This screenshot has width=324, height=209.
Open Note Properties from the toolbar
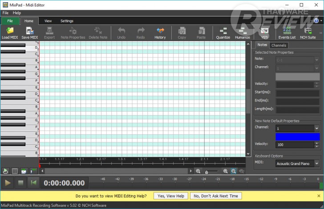pyautogui.click(x=73, y=33)
